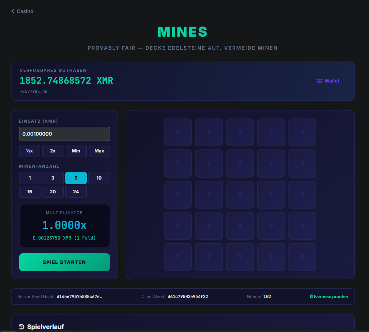Go back via the Casino chevron icon
This screenshot has height=332, width=369.
(13, 11)
